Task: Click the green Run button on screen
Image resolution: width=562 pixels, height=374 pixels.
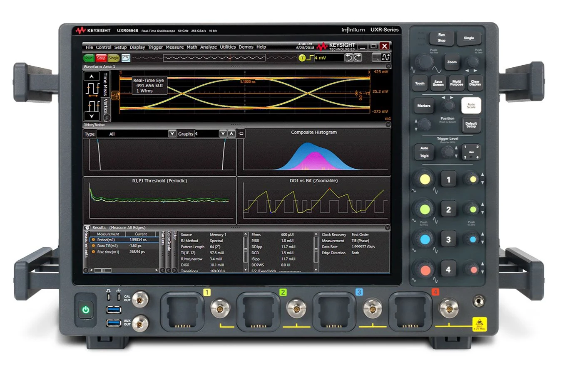Action: point(89,58)
